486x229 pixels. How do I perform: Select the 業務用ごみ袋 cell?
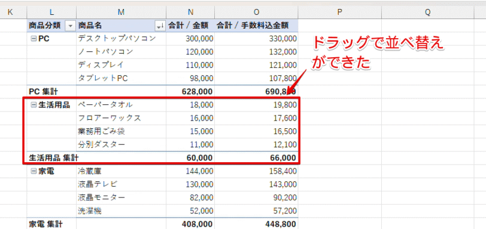pyautogui.click(x=121, y=131)
